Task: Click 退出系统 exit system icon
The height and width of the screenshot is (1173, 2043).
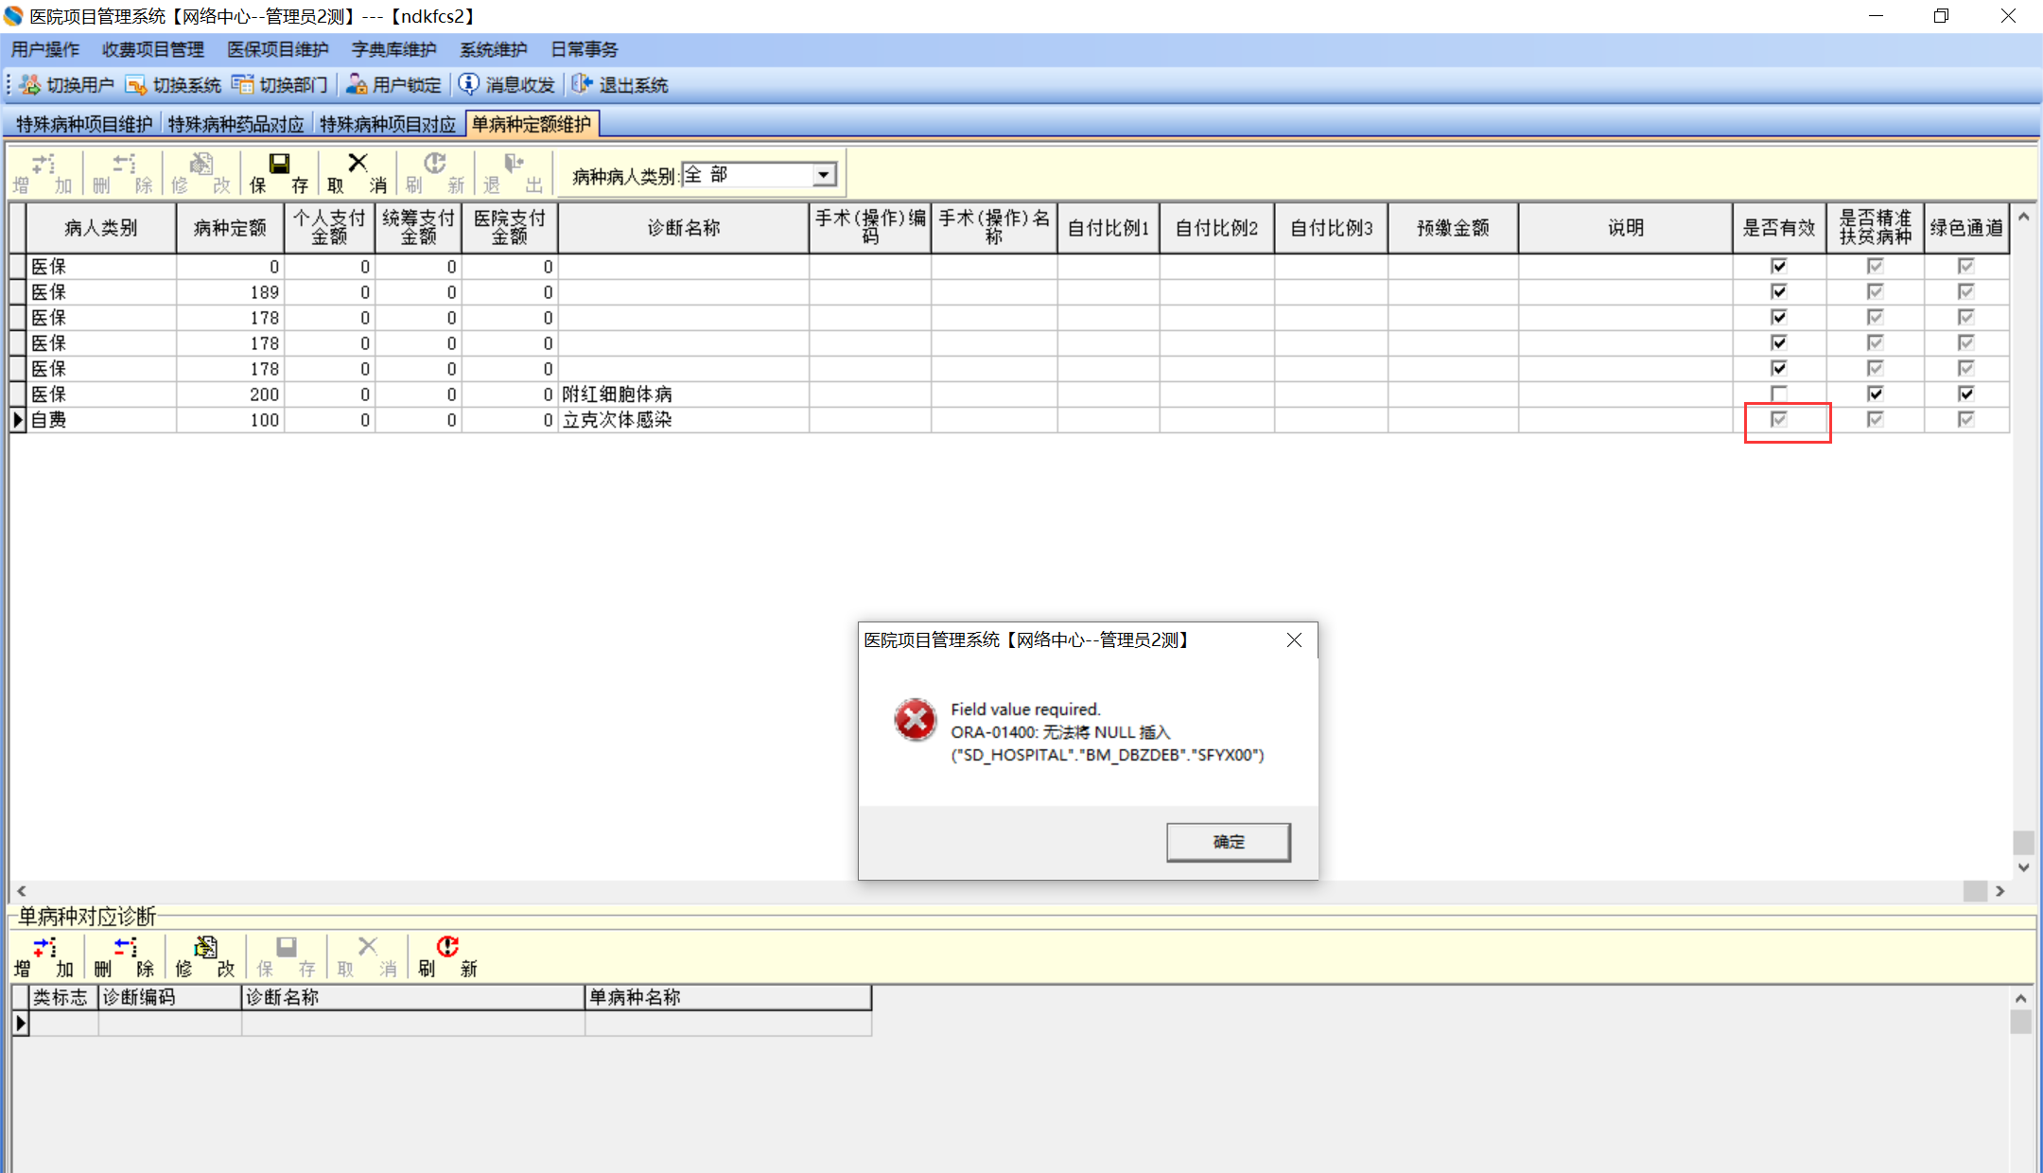Action: click(582, 84)
